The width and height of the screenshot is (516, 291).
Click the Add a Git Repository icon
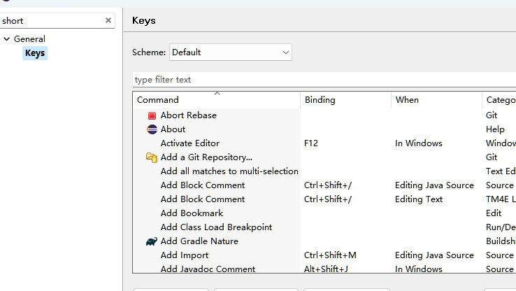[x=152, y=157]
